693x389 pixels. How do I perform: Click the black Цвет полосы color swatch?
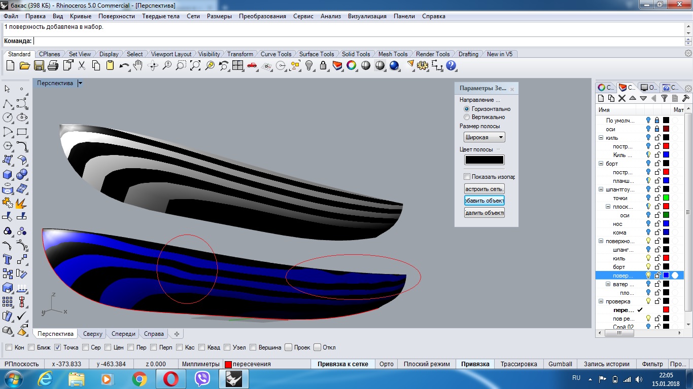484,160
